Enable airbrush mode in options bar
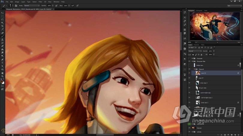Screen dimensions: 243x136 point(73,6)
